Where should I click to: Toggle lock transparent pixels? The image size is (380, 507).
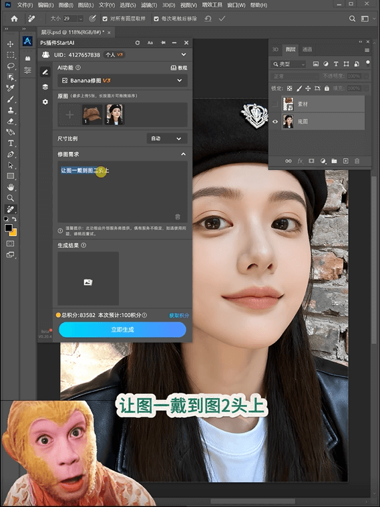pos(290,88)
